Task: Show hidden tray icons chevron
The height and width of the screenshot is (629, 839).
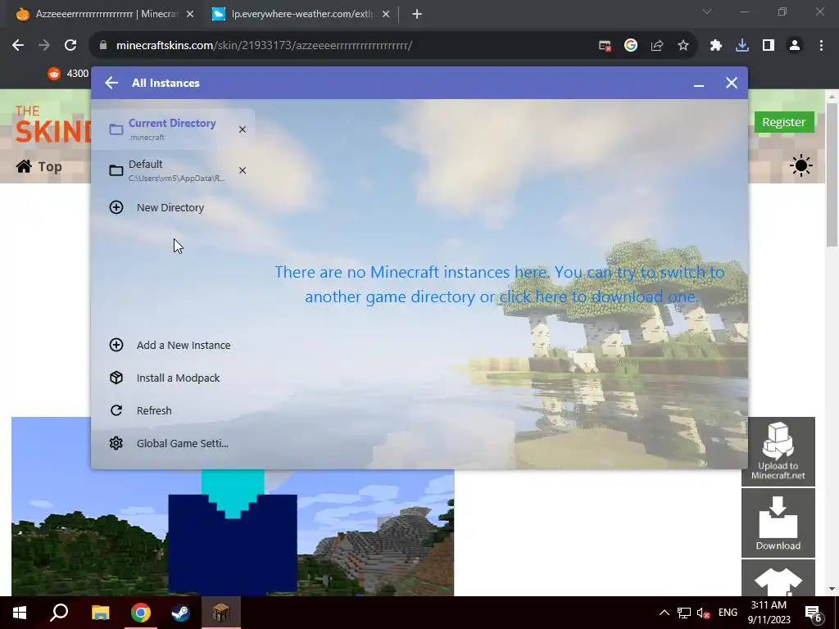Action: click(x=664, y=613)
